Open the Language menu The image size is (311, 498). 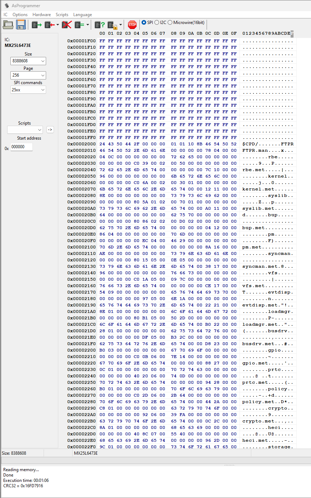(83, 15)
